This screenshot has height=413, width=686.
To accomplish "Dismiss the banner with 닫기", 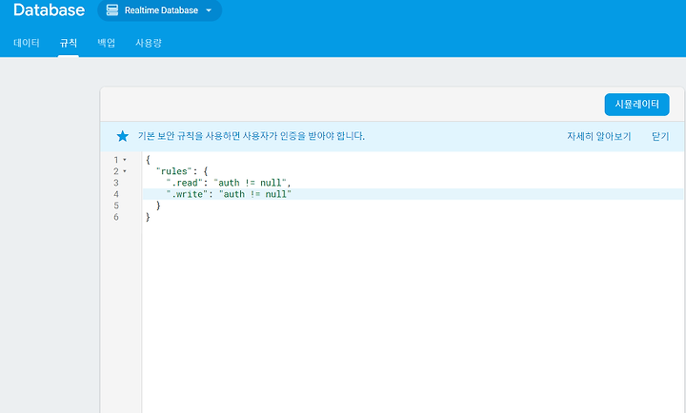I will point(660,136).
